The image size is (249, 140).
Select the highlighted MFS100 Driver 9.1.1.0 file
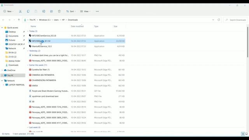tap(77, 41)
